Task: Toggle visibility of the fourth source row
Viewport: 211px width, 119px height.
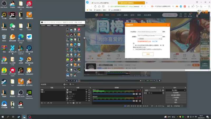Action: point(87,96)
